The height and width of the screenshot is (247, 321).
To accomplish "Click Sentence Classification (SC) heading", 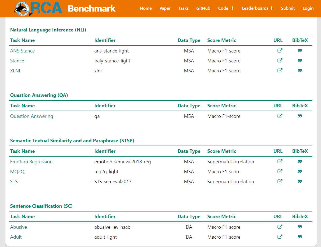I will point(41,206).
